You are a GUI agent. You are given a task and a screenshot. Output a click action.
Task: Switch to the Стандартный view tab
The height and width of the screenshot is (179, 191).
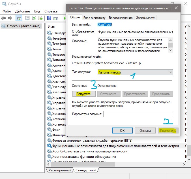[x=86, y=170]
